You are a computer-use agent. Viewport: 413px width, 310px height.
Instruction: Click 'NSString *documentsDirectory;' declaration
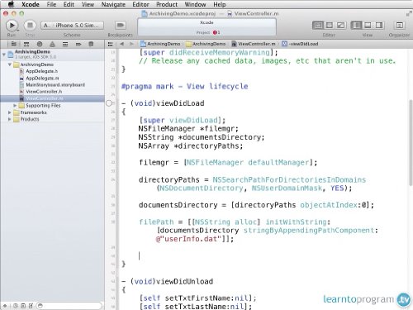pos(202,137)
